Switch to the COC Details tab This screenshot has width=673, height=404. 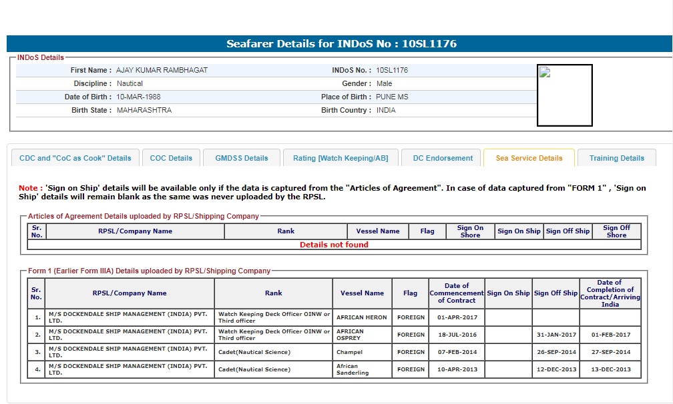(x=171, y=158)
